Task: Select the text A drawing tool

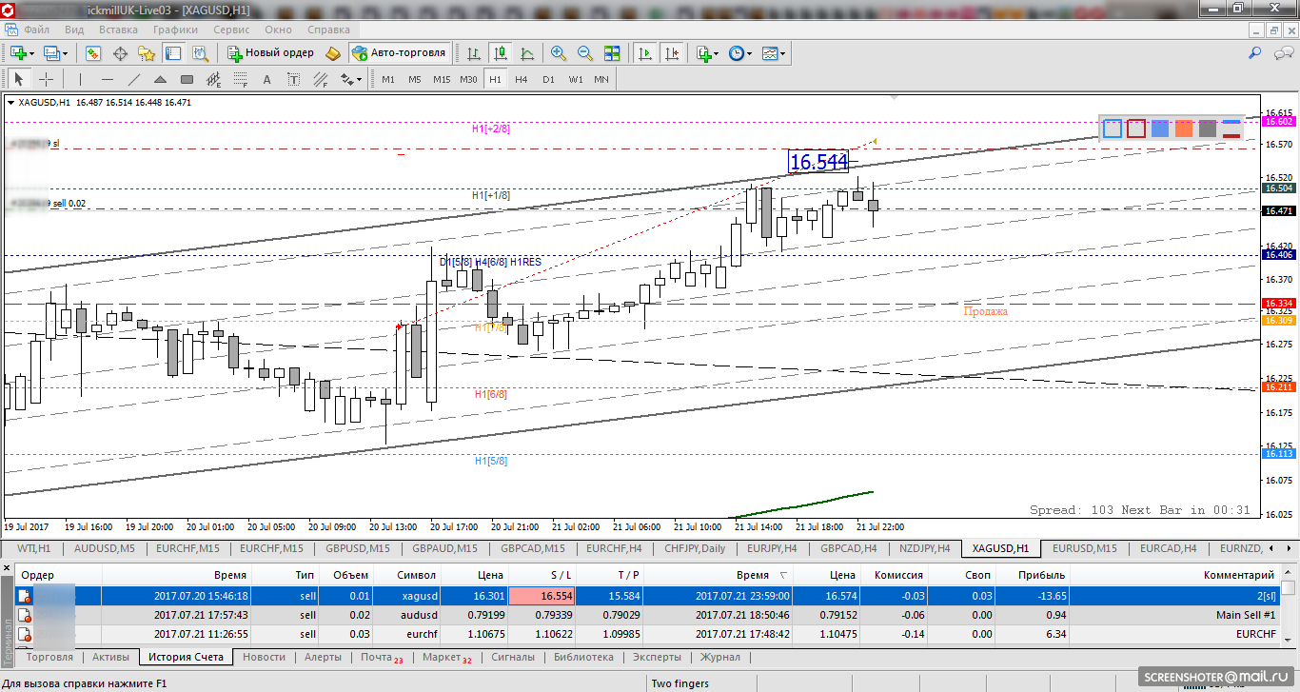Action: [x=267, y=79]
